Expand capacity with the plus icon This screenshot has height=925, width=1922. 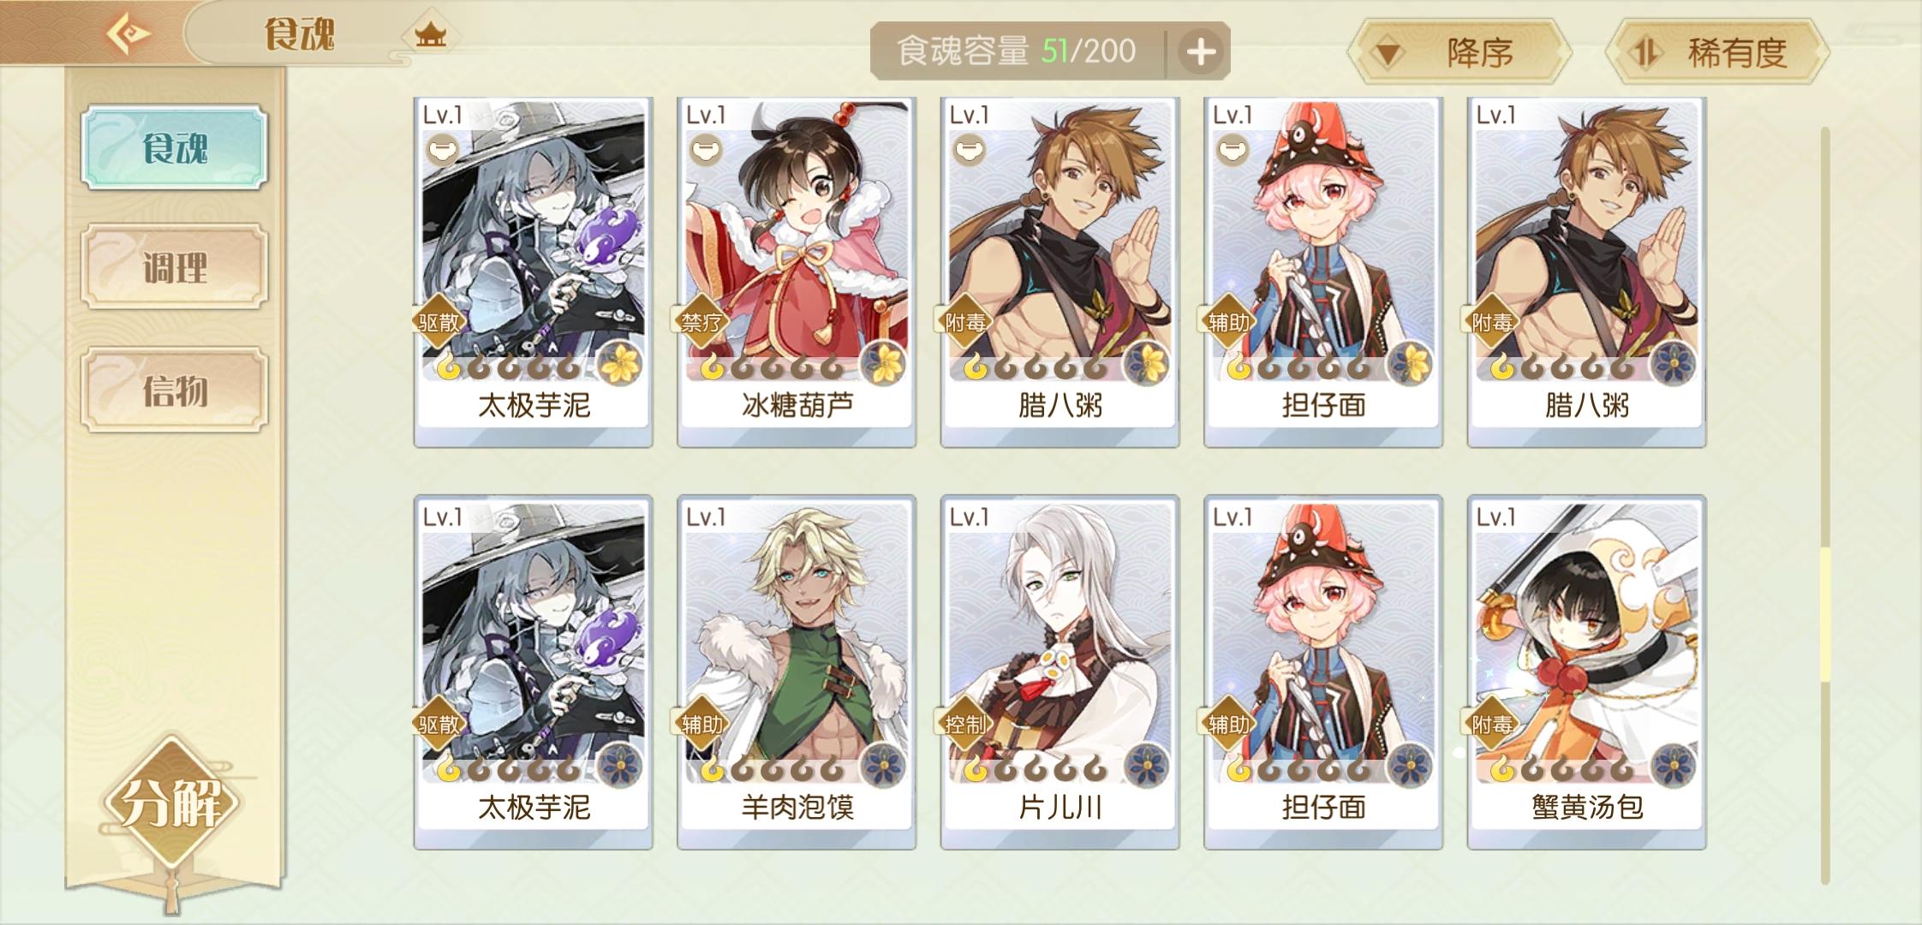[1201, 52]
